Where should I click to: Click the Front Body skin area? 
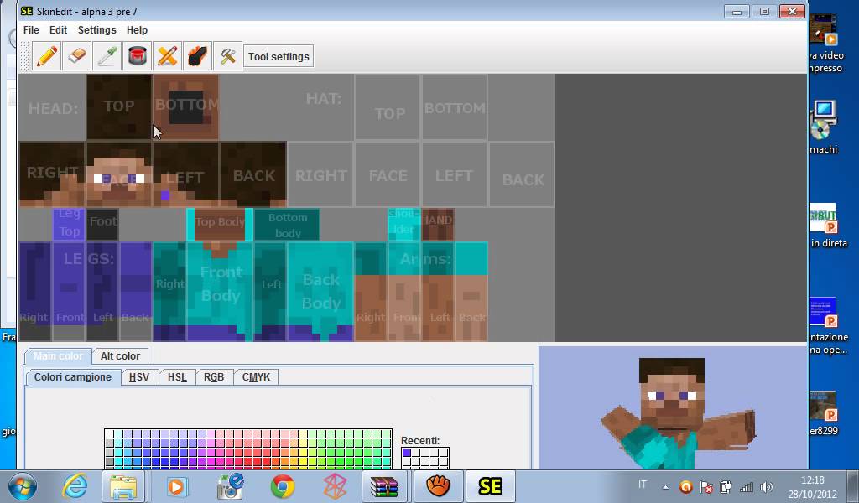coord(220,291)
